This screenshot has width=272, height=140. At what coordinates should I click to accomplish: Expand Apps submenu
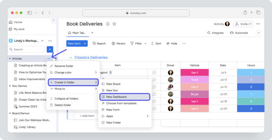[148, 116]
